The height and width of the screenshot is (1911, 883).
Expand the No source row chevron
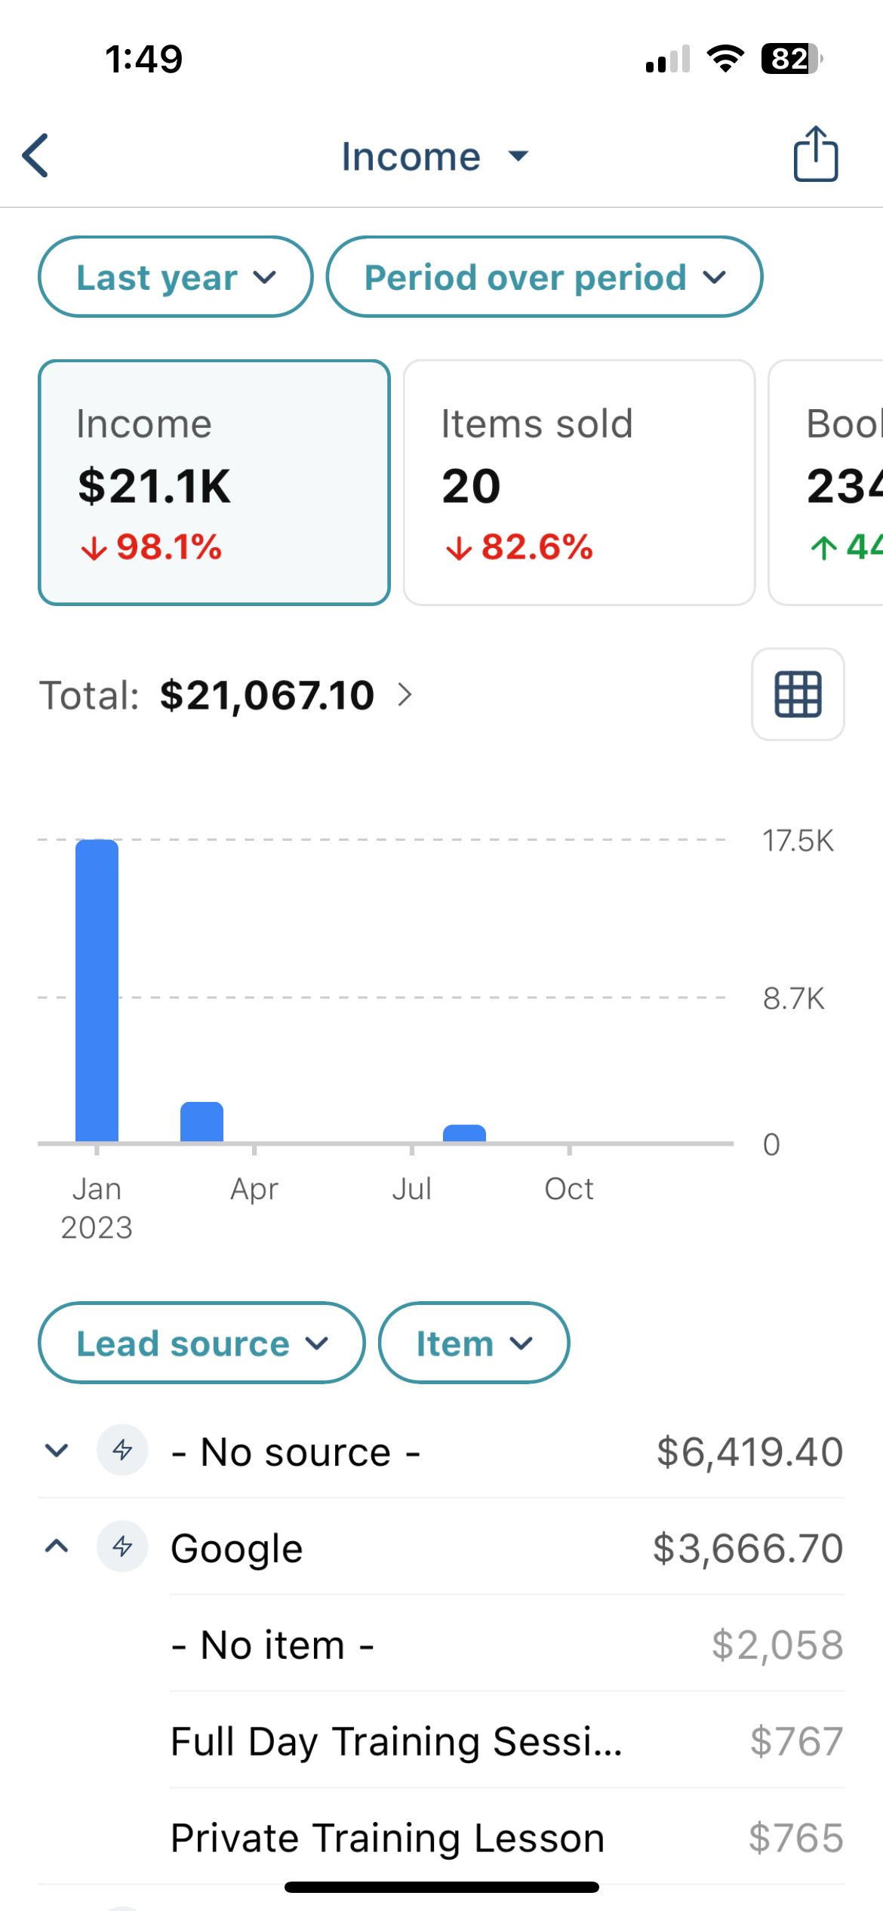57,1451
